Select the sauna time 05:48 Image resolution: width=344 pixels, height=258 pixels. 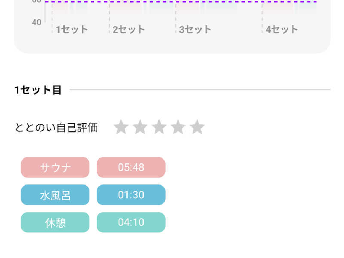131,167
